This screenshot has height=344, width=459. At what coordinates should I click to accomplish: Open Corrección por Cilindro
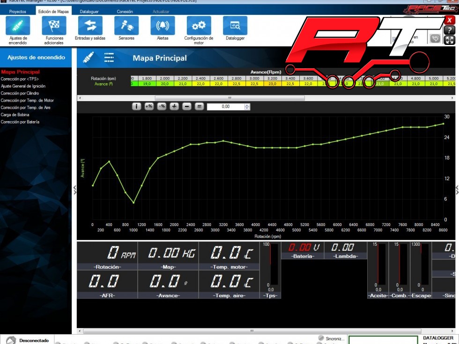[x=20, y=93]
